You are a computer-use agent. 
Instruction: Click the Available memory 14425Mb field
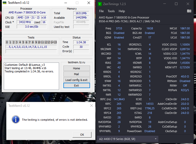81,17
